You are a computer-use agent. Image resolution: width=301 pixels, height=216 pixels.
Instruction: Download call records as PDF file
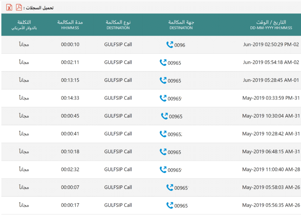(x=19, y=7)
